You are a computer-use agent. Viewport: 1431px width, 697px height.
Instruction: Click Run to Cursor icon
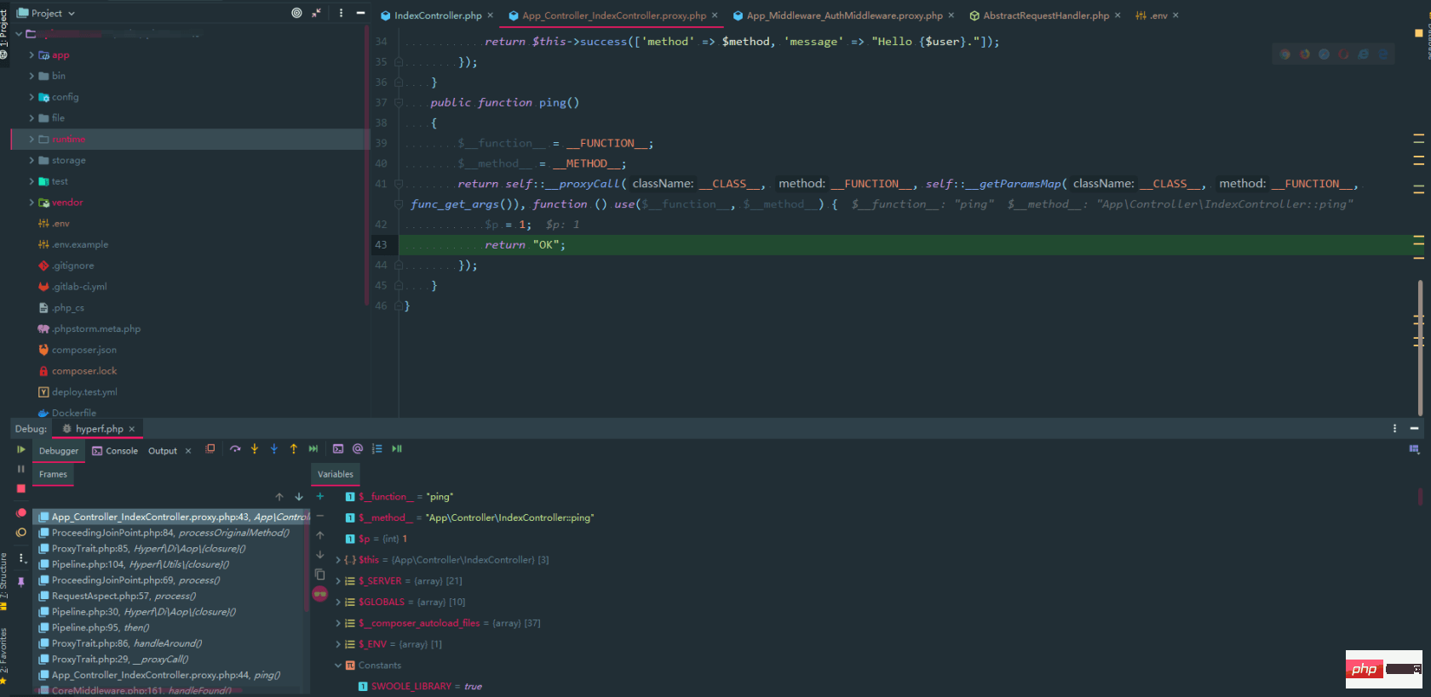[313, 449]
